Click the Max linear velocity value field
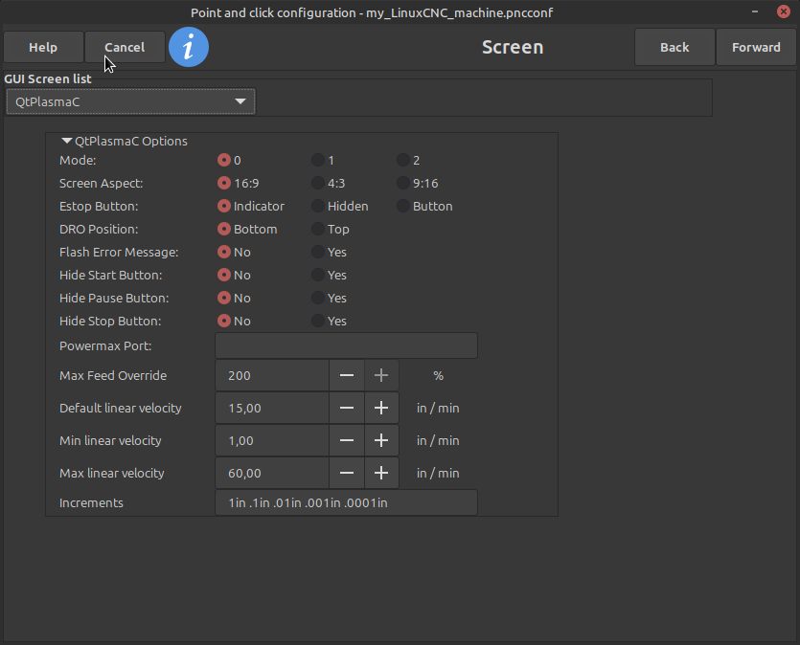Screen dimensions: 800x645 tap(272, 474)
